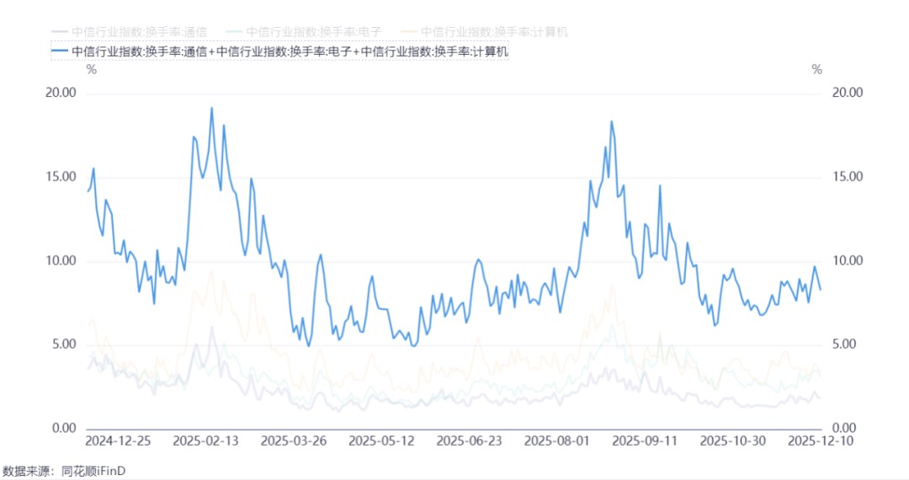Click the right axis % unit label
909x480 pixels.
(816, 70)
